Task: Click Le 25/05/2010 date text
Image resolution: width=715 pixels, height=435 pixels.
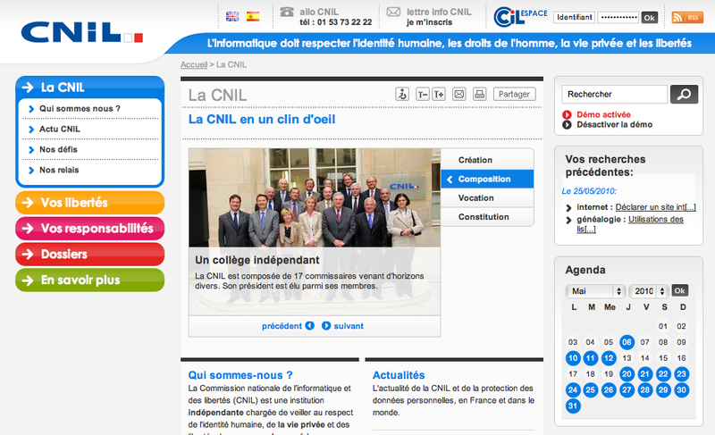Action: coord(589,191)
